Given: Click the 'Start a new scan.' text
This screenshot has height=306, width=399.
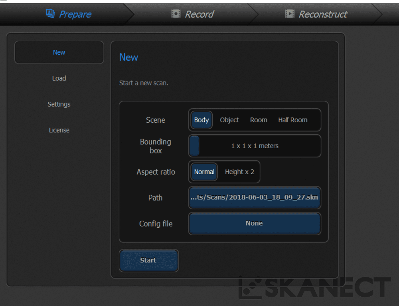Looking at the screenshot, I should (x=144, y=83).
